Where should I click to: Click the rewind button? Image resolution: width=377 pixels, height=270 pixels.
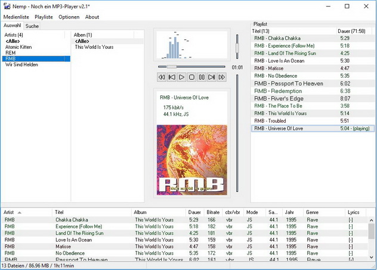pyautogui.click(x=162, y=77)
